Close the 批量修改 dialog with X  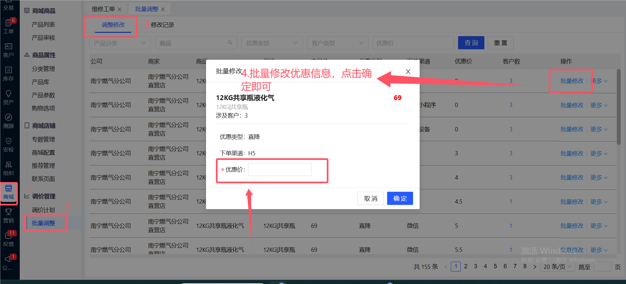(408, 72)
